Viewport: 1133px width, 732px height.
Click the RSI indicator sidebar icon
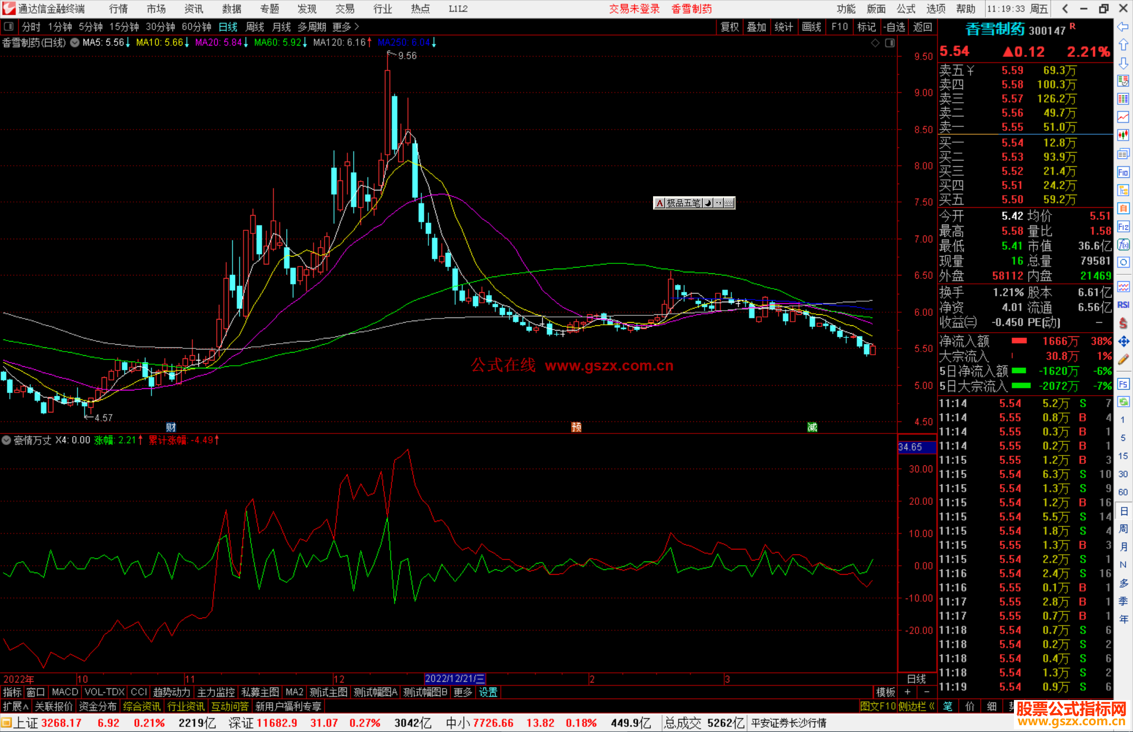(x=1123, y=305)
